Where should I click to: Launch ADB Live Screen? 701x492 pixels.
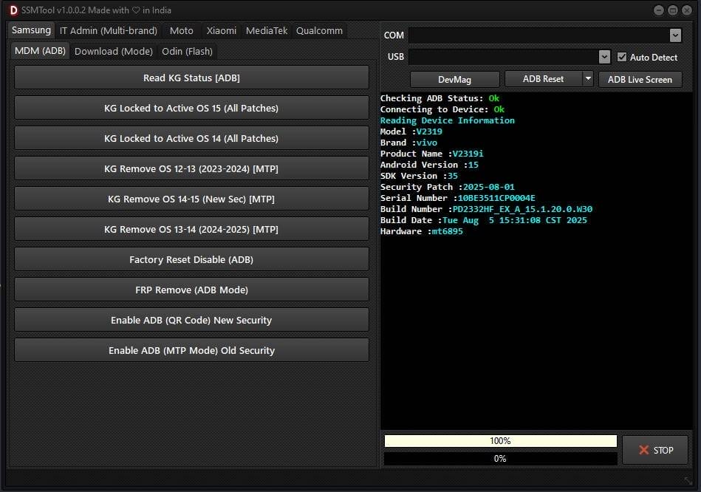coord(640,79)
